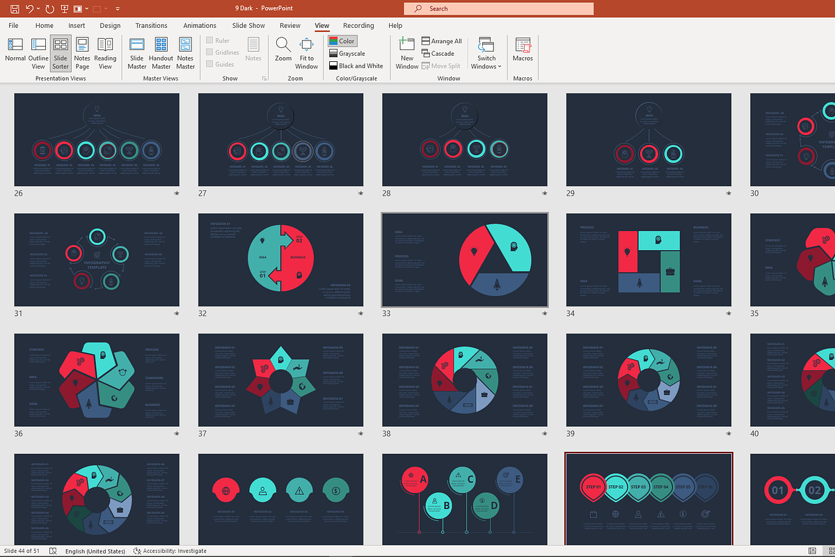
Task: Open the Home tab
Action: 44,26
